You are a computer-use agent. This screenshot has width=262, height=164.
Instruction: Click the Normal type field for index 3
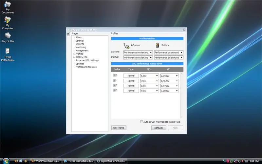[131, 91]
